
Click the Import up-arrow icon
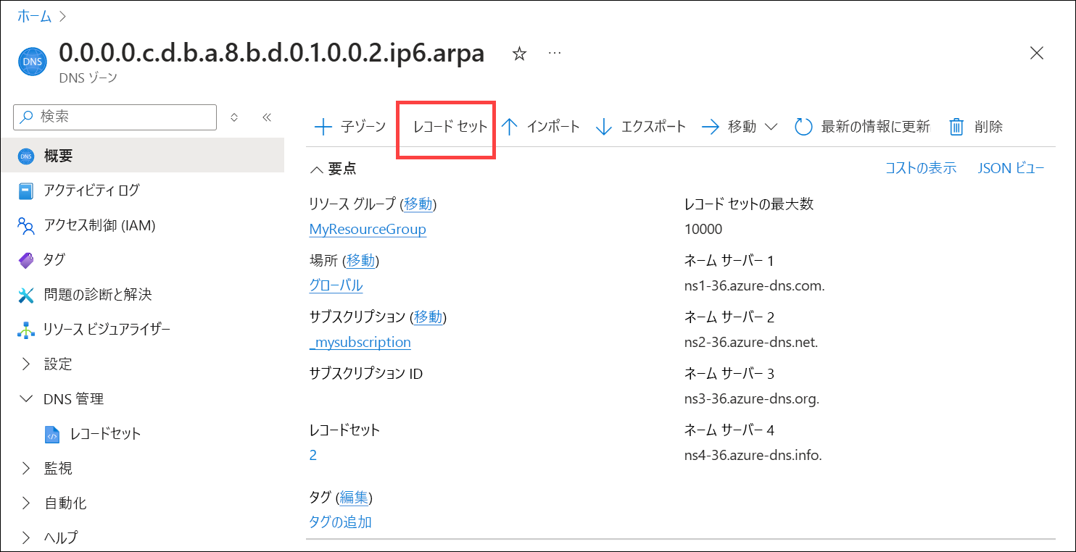tap(510, 127)
